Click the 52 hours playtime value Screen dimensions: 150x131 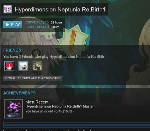(x=57, y=22)
